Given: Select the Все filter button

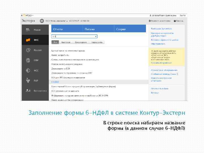Looking at the screenshot, I should (x=55, y=42).
